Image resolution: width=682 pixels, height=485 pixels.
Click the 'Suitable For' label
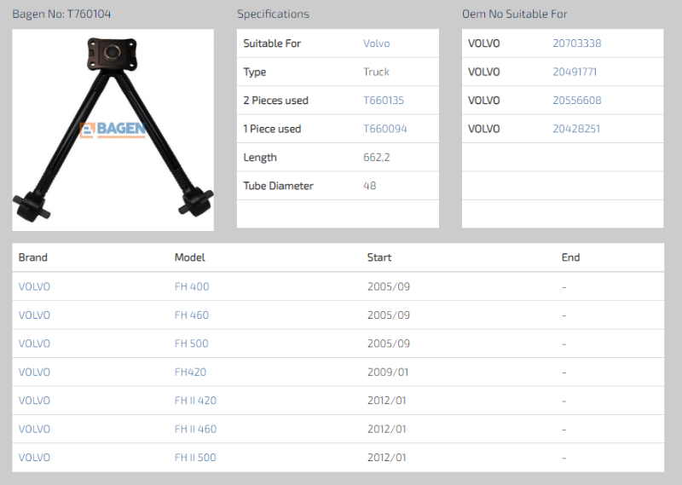point(272,43)
